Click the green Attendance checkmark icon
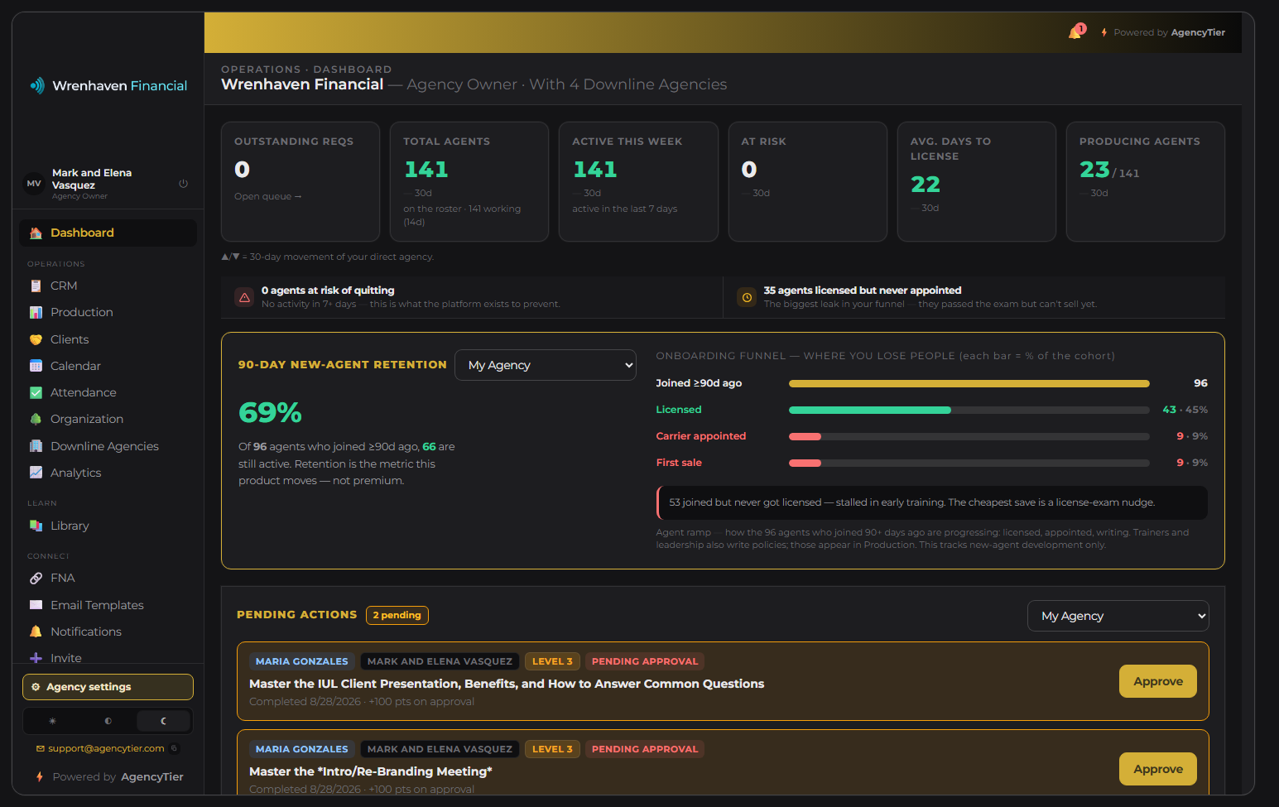 point(36,392)
